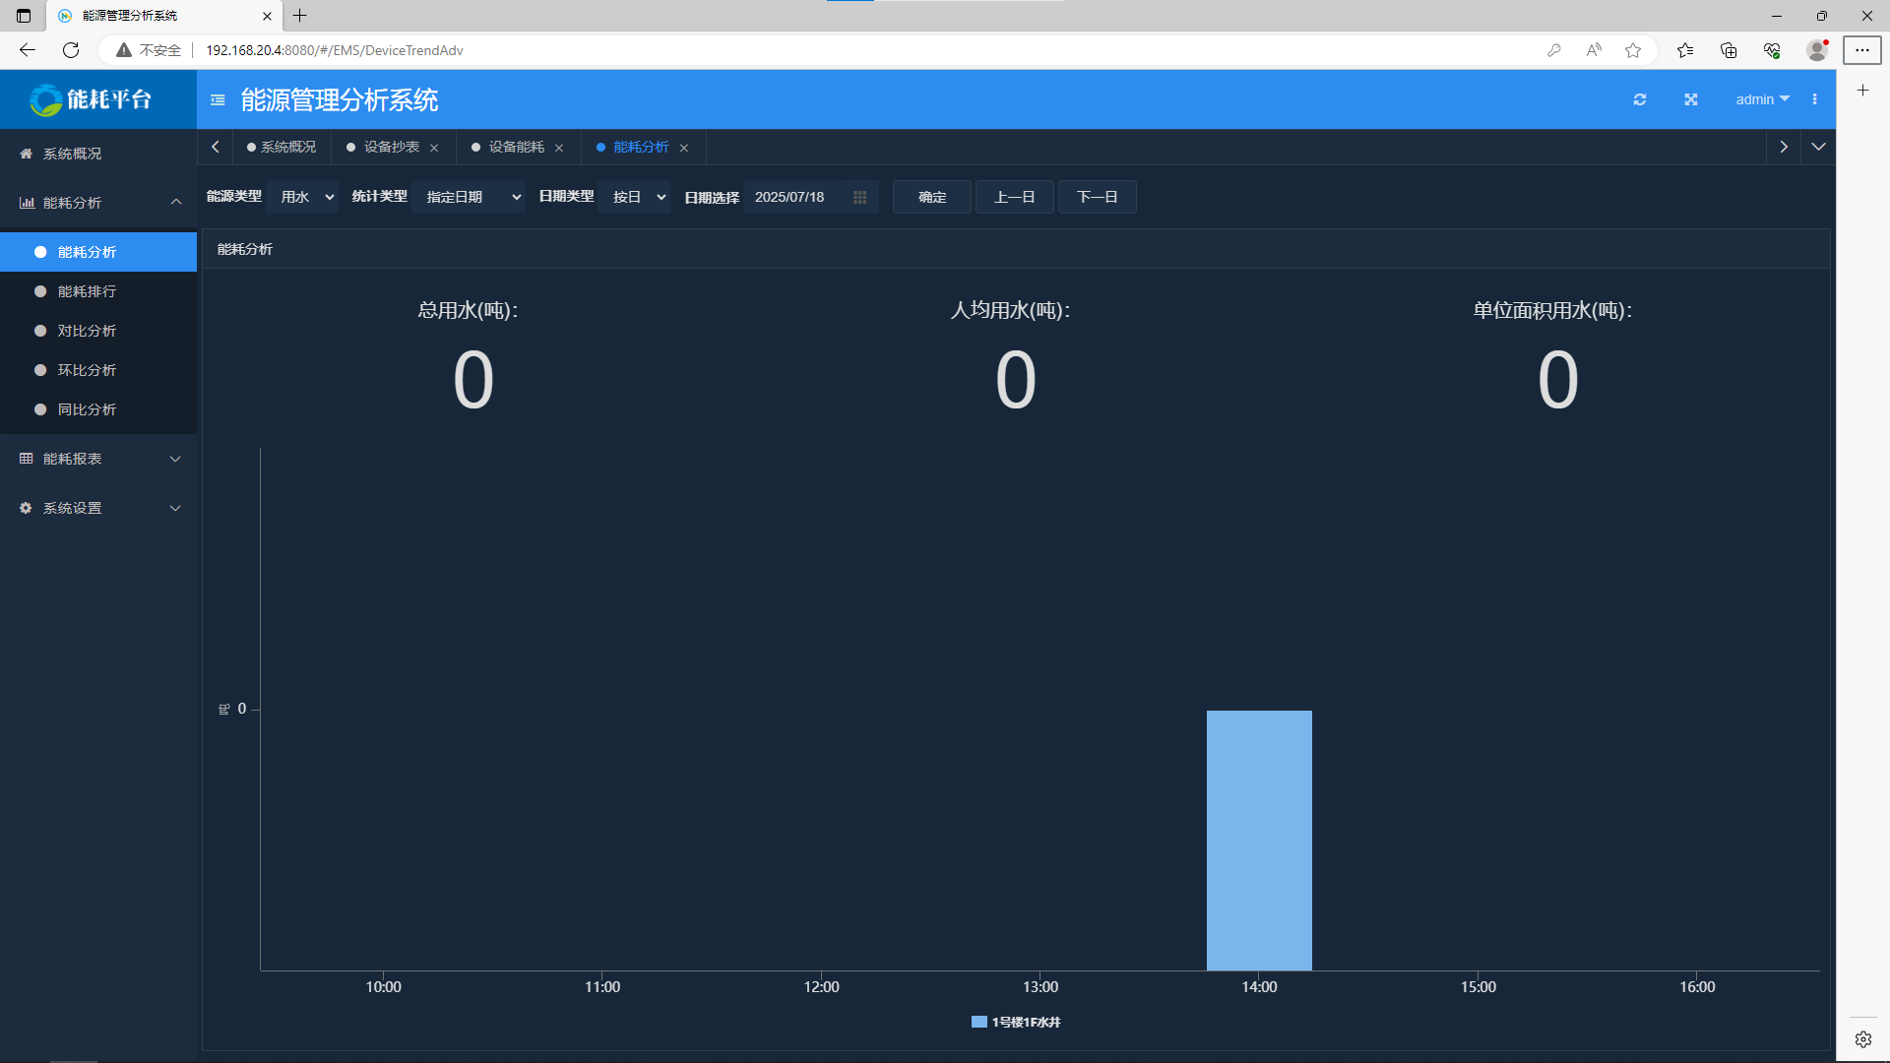
Task: Click the 上一日 button
Action: [x=1014, y=197]
